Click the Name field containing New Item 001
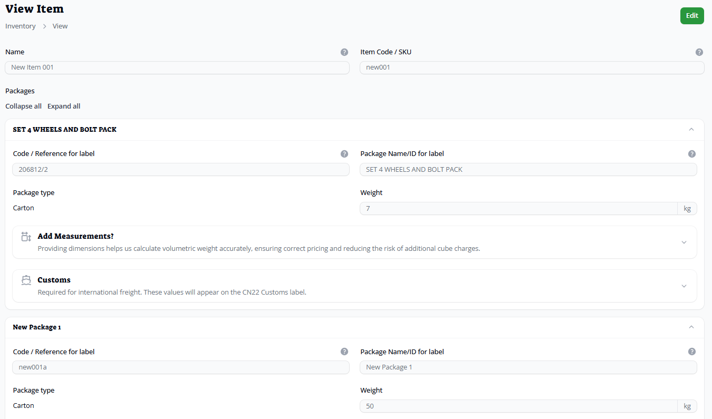This screenshot has height=419, width=712. 177,67
